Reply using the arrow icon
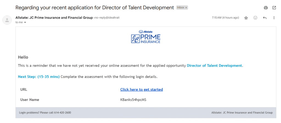281x123 pixels. pos(265,18)
